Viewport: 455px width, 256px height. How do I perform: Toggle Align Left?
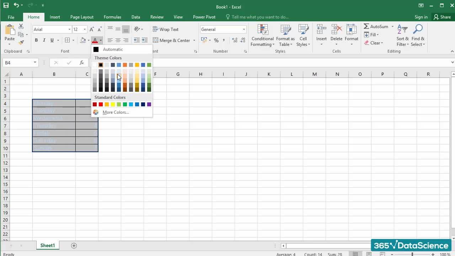(x=110, y=40)
